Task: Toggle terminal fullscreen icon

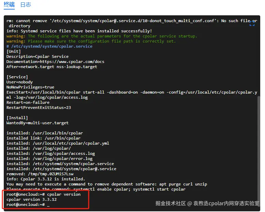Action: tap(252, 23)
